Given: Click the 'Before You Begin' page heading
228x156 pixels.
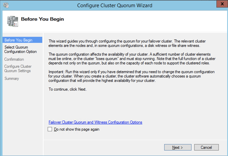Looking at the screenshot, I should (42, 19).
